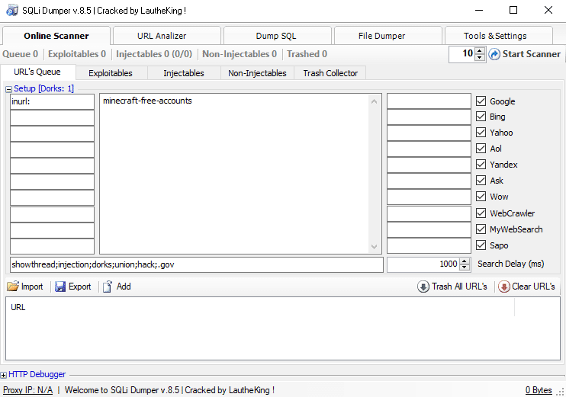
Task: Click the 0 Bytes status link
Action: coord(539,390)
